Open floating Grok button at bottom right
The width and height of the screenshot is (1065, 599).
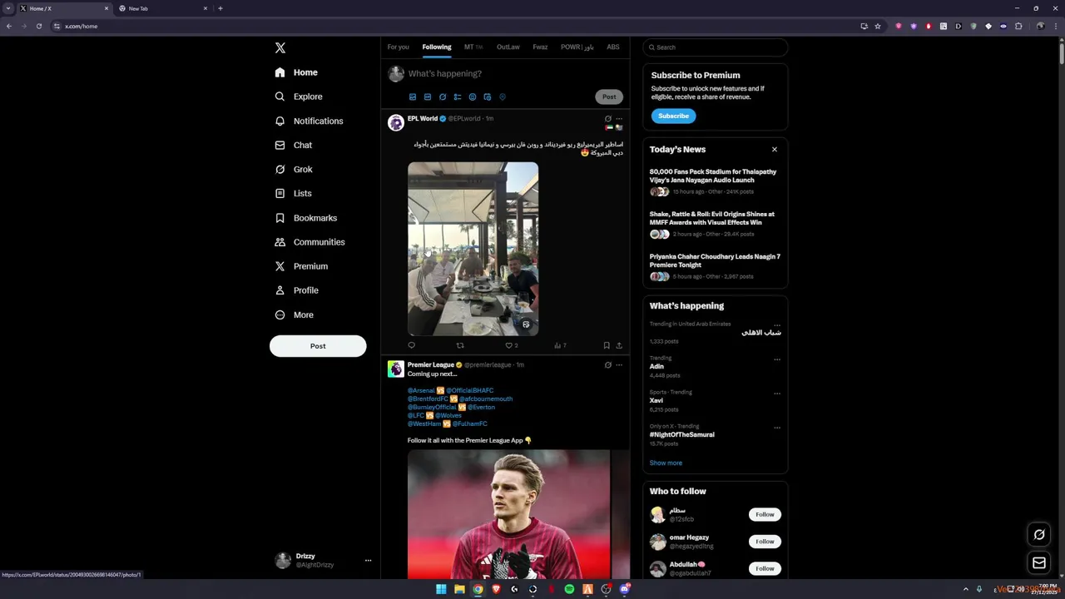1039,535
